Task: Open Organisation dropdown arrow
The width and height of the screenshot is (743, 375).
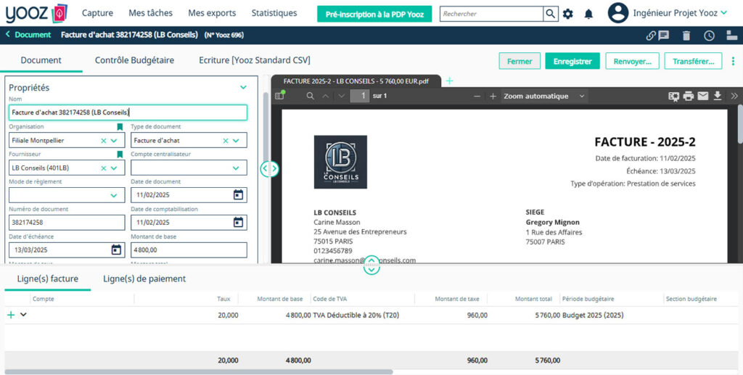Action: click(x=114, y=141)
